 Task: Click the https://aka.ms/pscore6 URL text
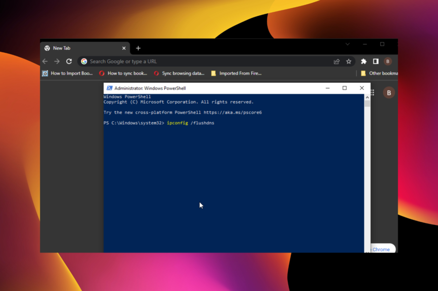tap(233, 112)
